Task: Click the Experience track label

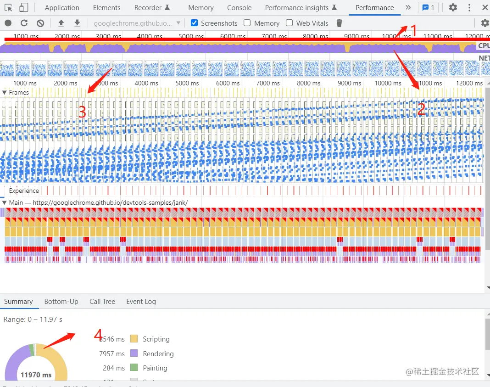Action: (x=24, y=191)
